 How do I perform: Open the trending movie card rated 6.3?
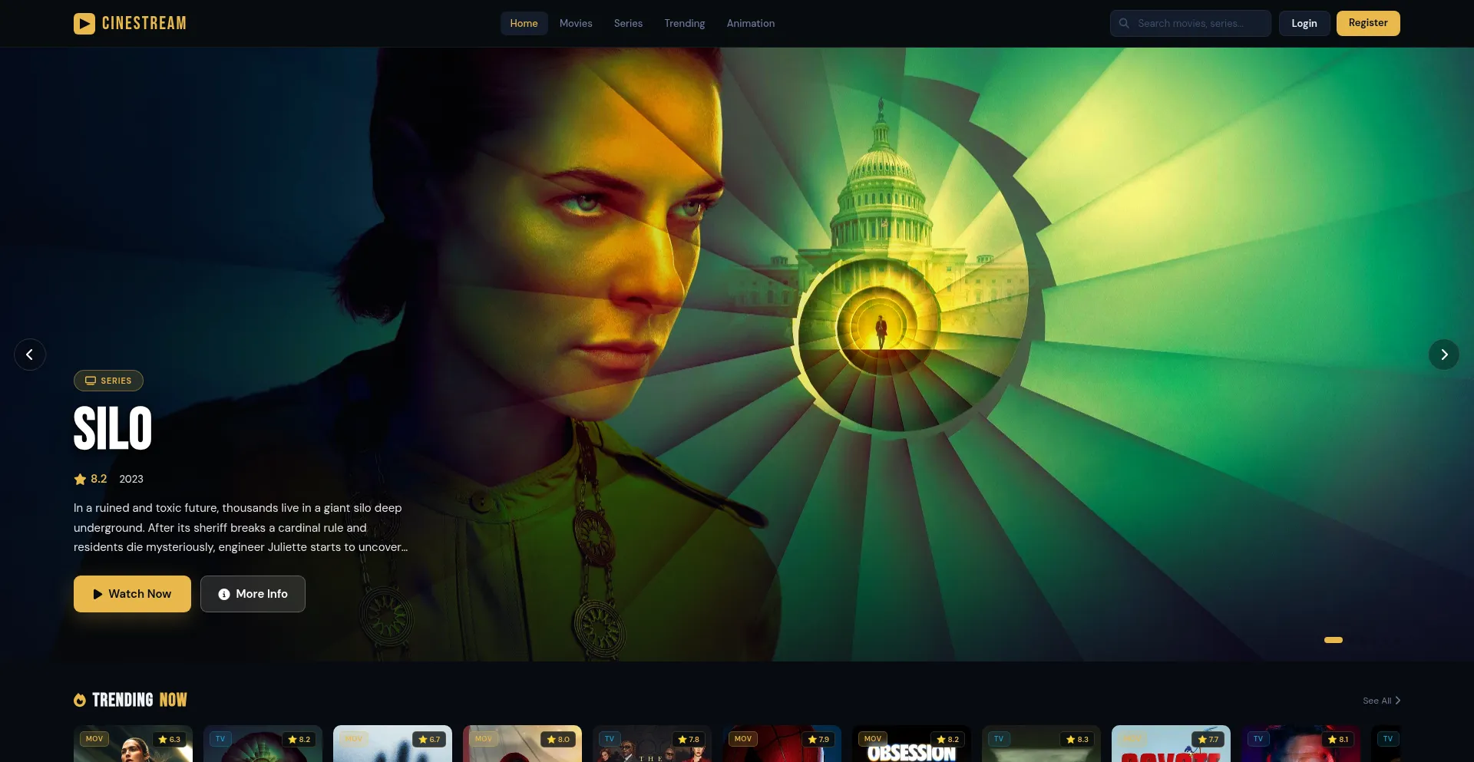(x=133, y=744)
